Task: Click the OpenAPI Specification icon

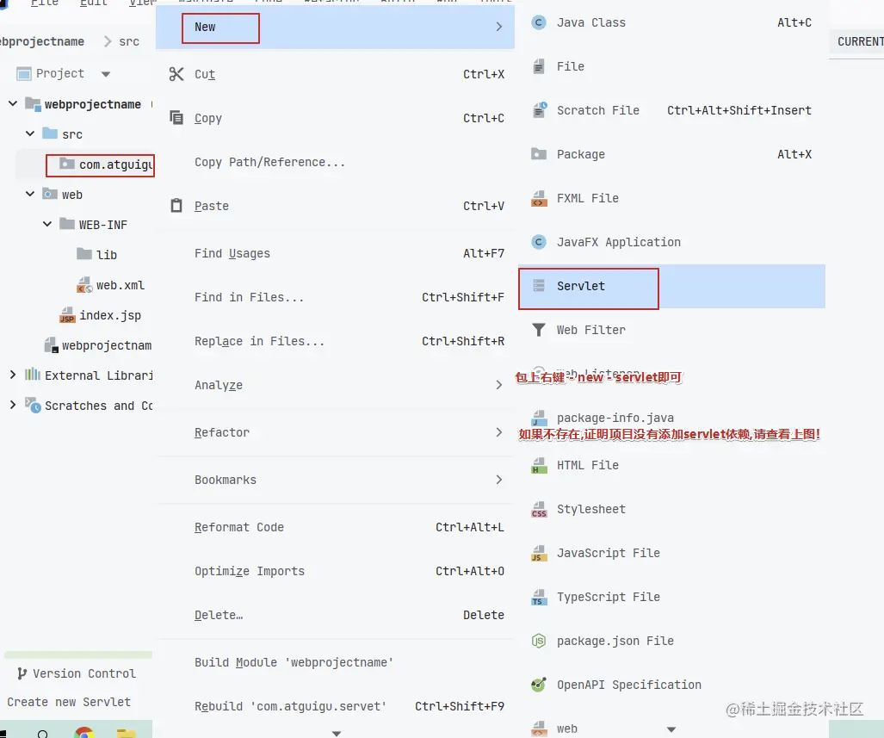Action: [539, 685]
